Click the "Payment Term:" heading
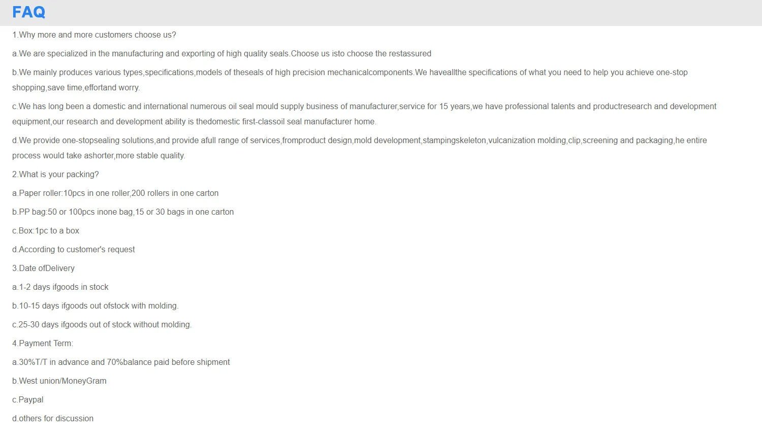 43,344
